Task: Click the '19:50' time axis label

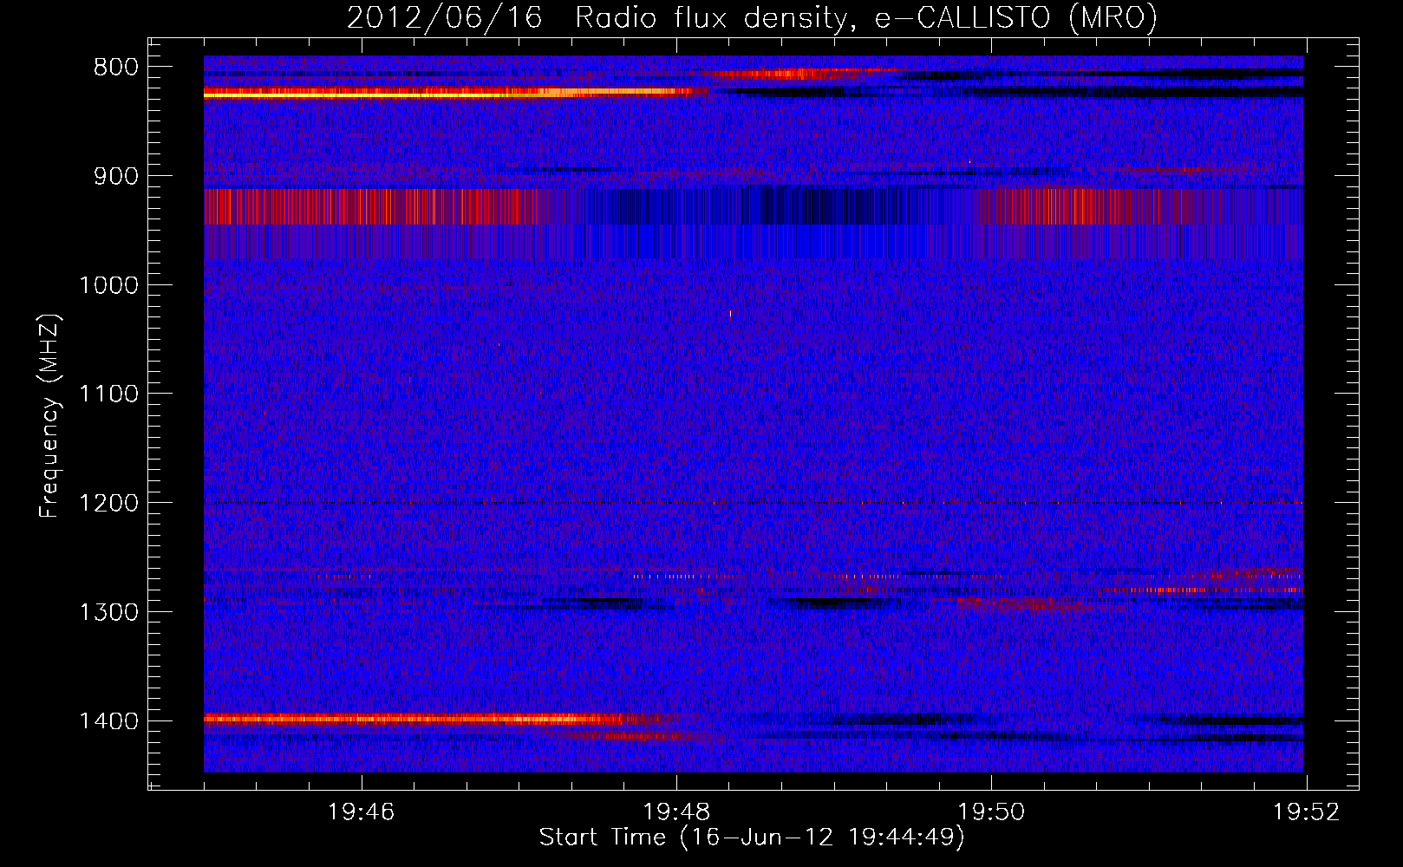Action: 991,812
